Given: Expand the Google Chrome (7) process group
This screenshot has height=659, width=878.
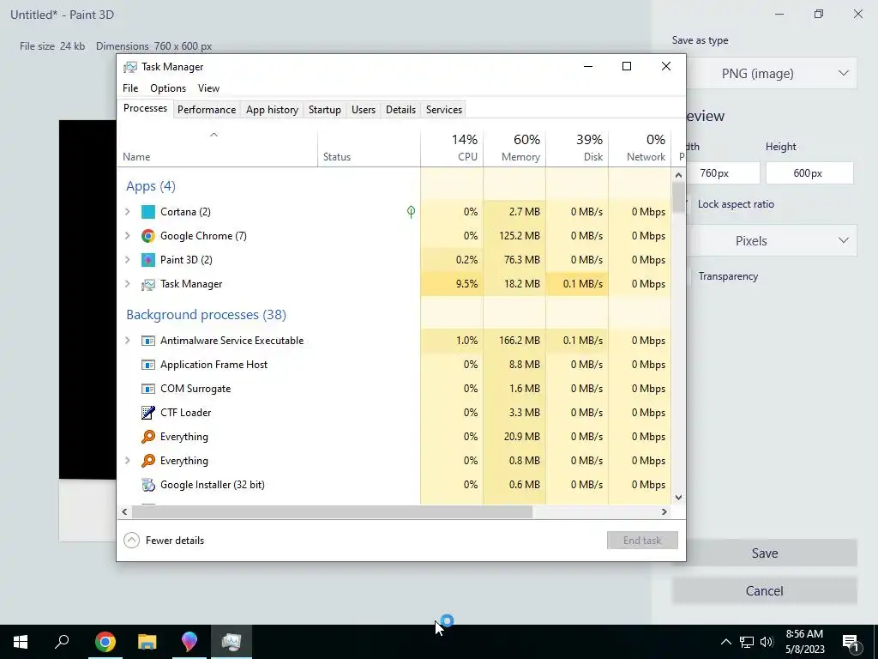Looking at the screenshot, I should click(128, 236).
